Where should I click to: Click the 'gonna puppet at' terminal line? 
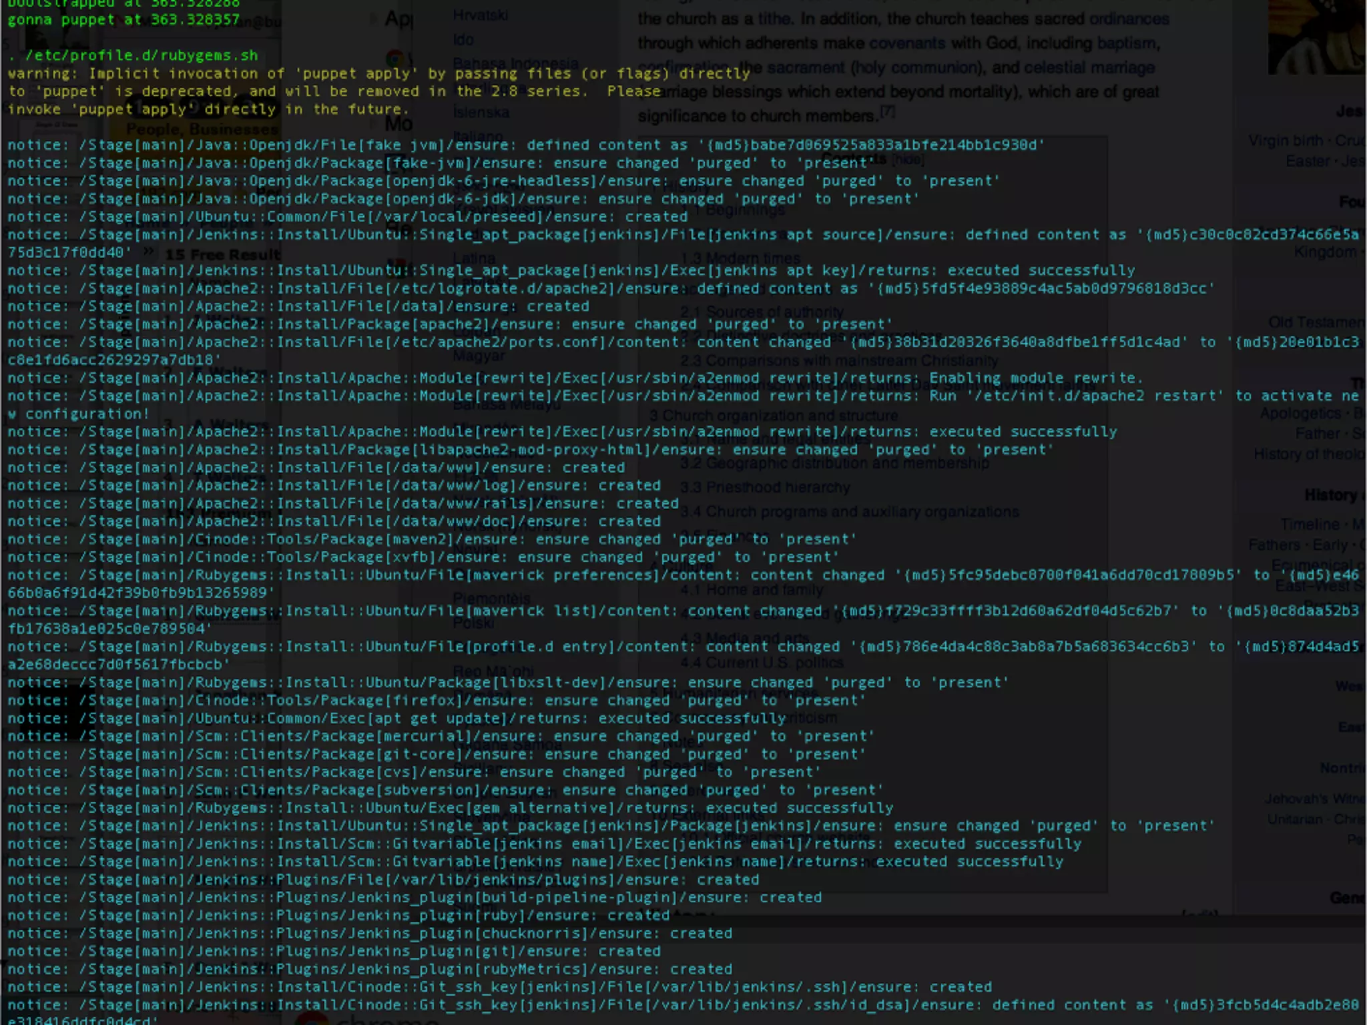click(123, 19)
